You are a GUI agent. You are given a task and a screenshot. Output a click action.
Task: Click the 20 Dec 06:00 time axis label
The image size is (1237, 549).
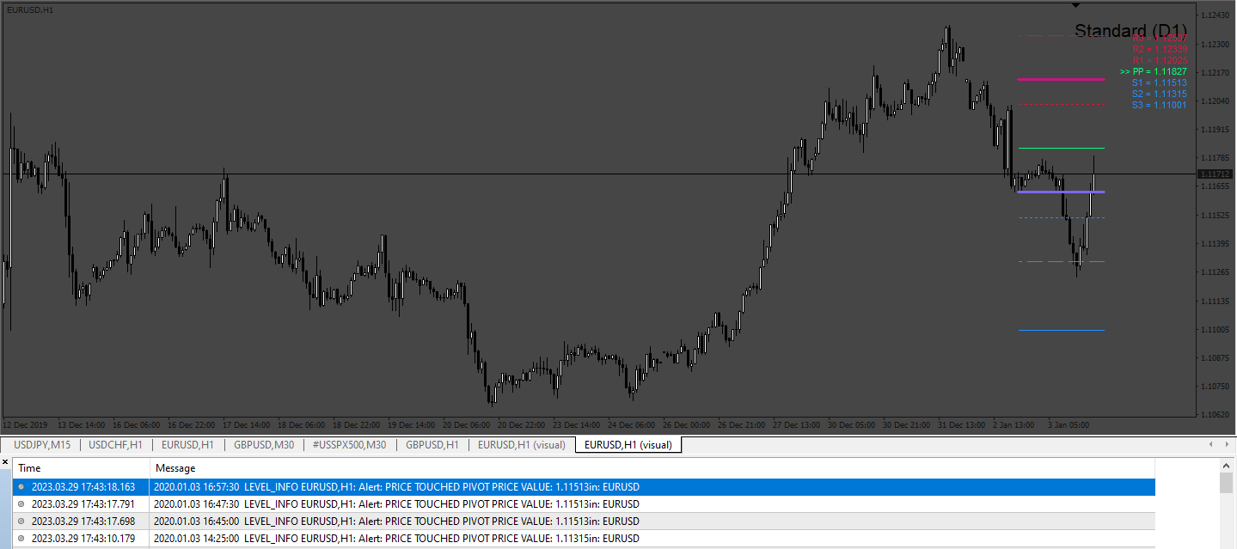[467, 424]
